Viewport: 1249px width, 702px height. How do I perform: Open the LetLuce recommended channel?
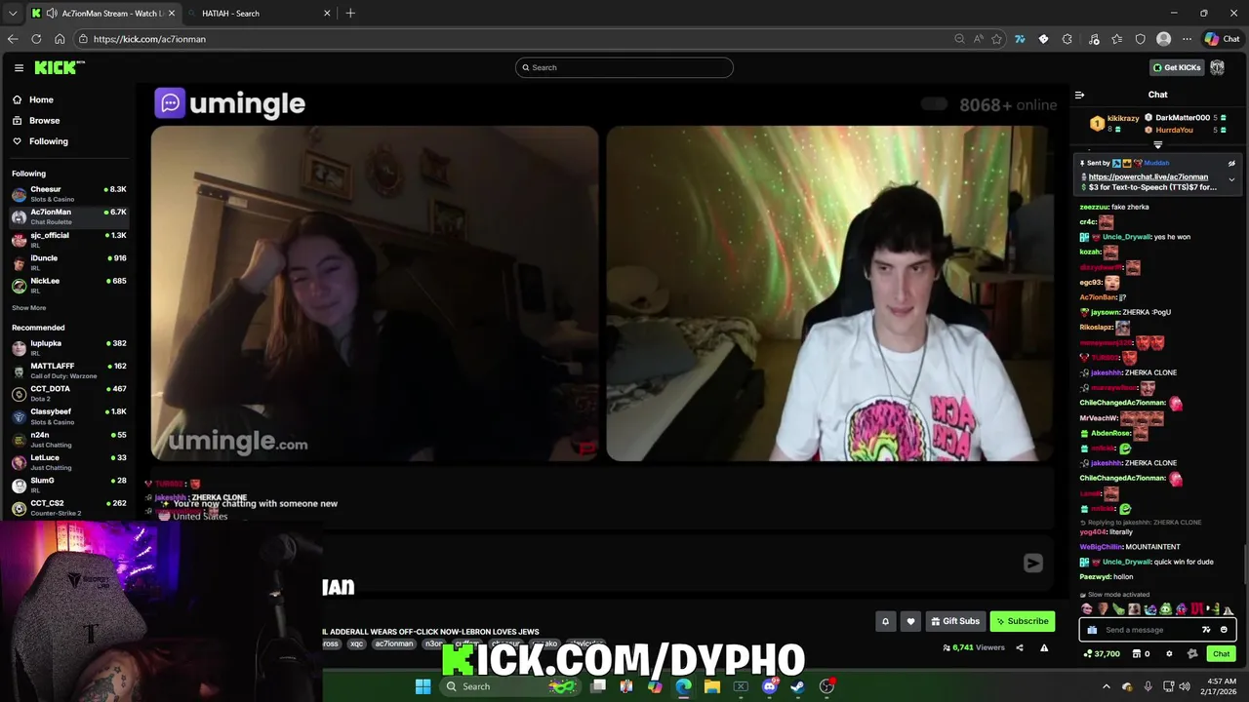(68, 462)
